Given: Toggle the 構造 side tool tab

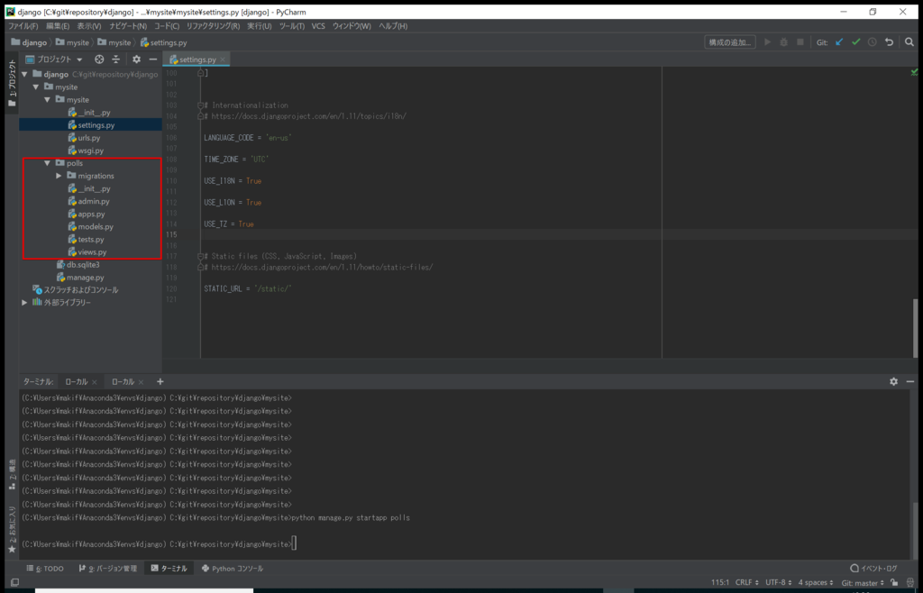Looking at the screenshot, I should click(12, 475).
